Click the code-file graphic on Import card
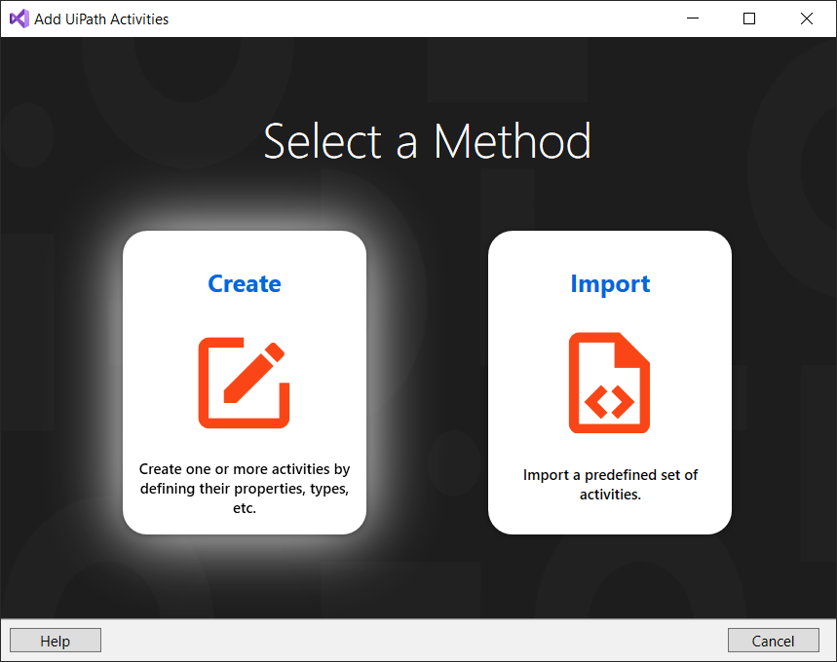 609,382
